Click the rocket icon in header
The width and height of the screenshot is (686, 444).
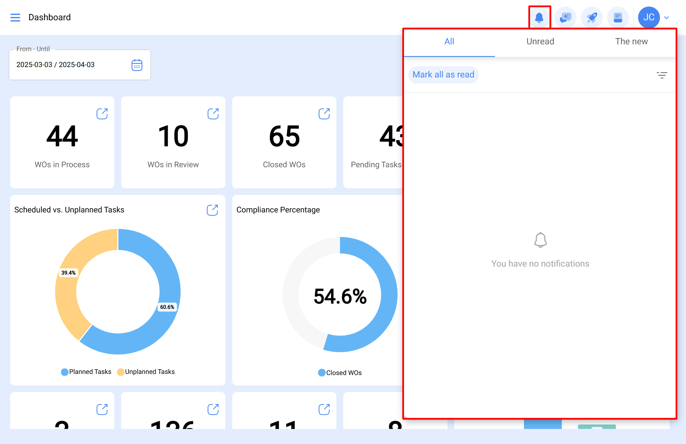coord(592,17)
